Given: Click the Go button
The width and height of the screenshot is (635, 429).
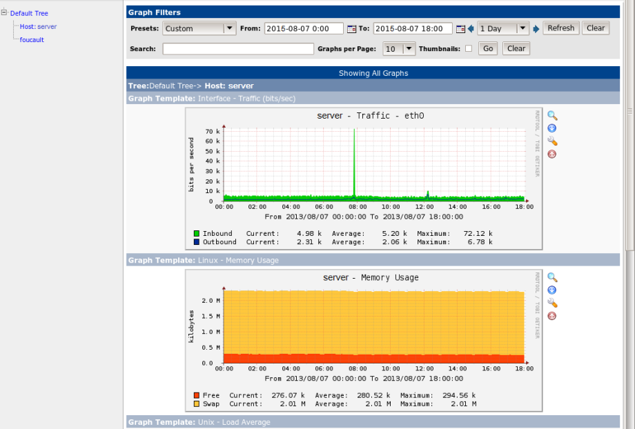Looking at the screenshot, I should click(x=488, y=48).
